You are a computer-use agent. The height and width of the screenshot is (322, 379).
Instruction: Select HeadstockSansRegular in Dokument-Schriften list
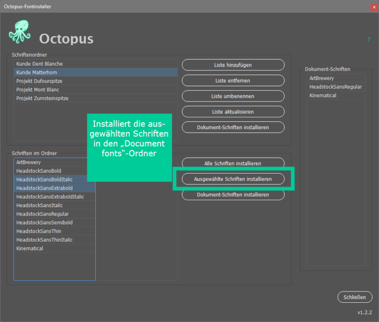(336, 87)
